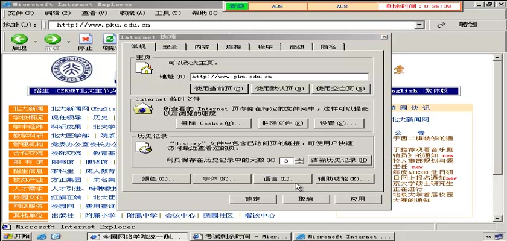507x241 pixels.
Task: Switch to the 程序 tab
Action: (265, 47)
